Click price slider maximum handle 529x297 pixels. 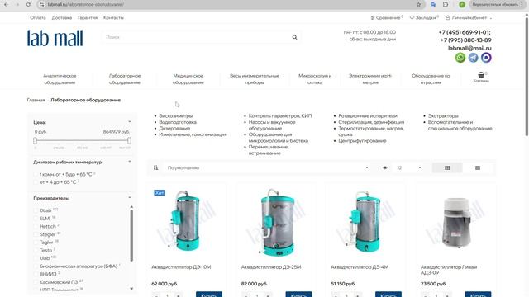(129, 140)
